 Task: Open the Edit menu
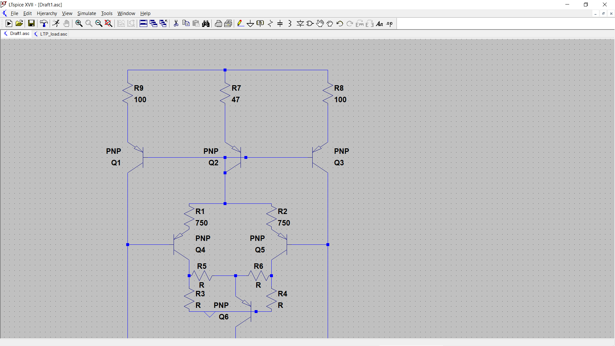(28, 13)
